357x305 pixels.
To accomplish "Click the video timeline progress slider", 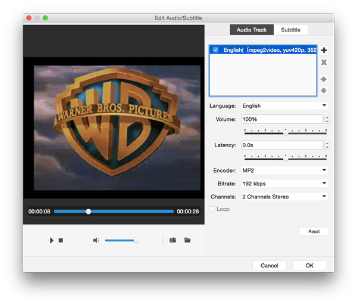I will pyautogui.click(x=114, y=211).
